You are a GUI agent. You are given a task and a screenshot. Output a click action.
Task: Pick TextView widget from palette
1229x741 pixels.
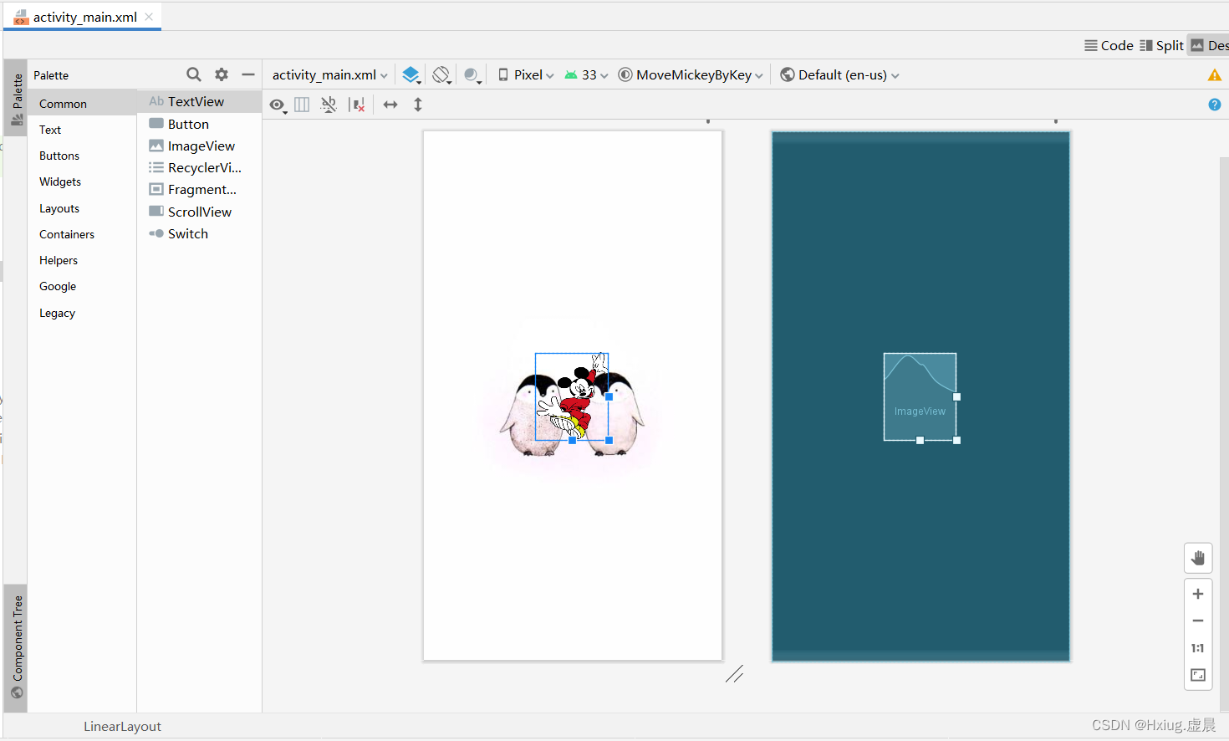point(199,101)
